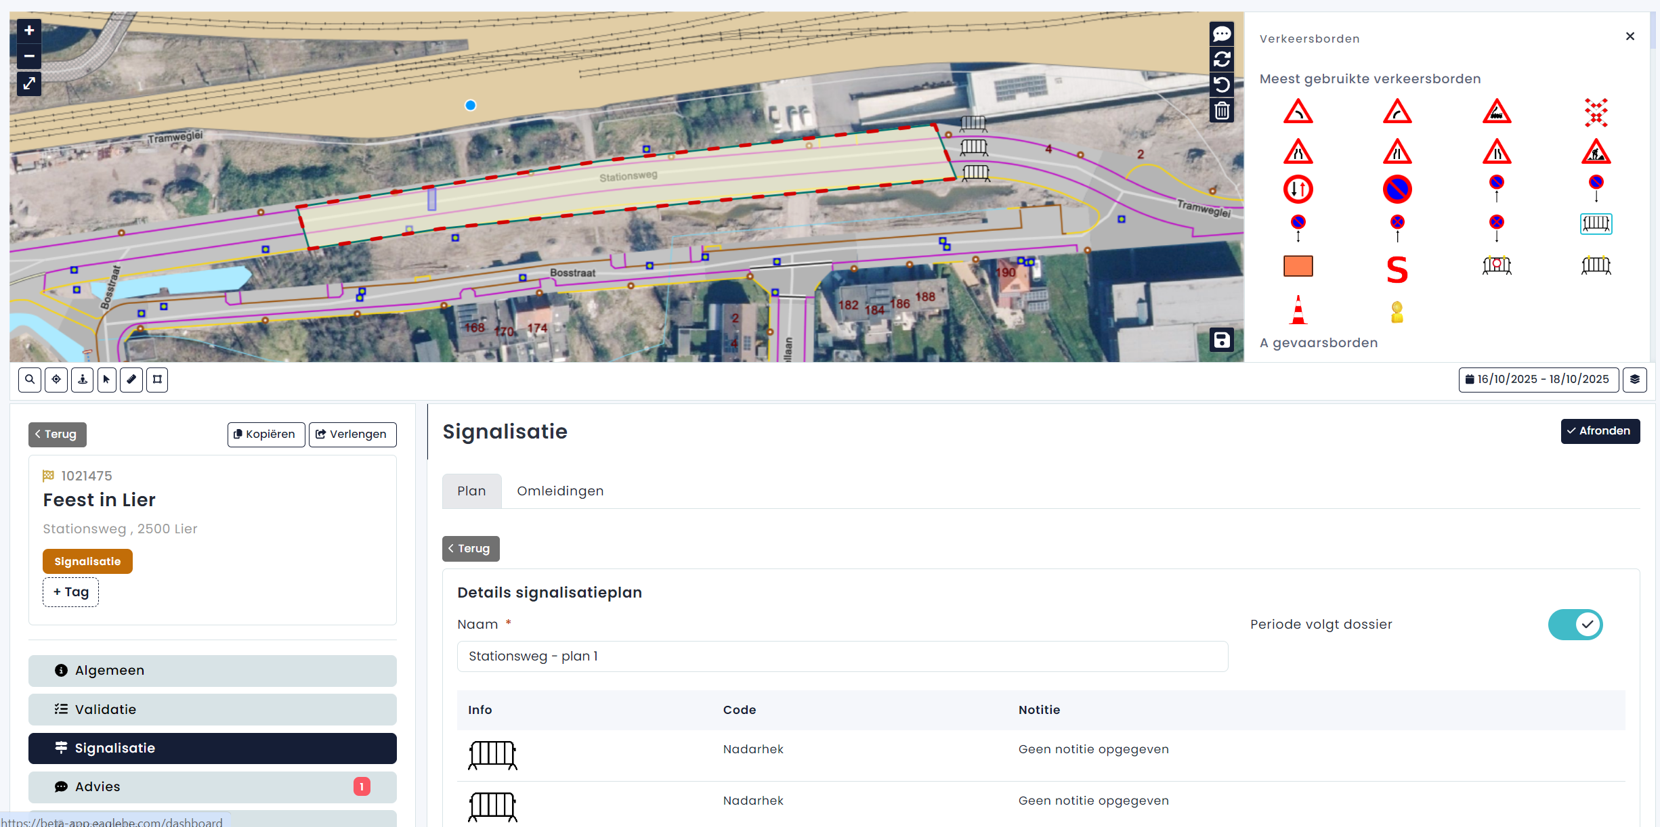This screenshot has height=827, width=1660.
Task: Choose the no-parking round sign
Action: point(1397,189)
